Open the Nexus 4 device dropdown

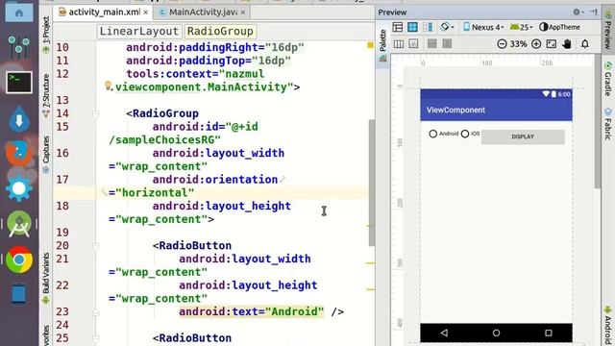pyautogui.click(x=483, y=27)
